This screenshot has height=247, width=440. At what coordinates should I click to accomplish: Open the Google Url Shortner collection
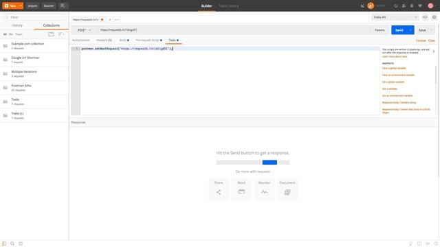tap(34, 60)
